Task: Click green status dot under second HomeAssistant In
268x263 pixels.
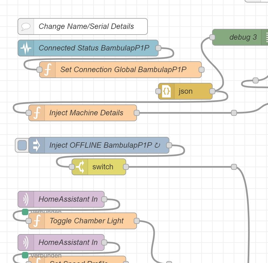Action: 25,255
